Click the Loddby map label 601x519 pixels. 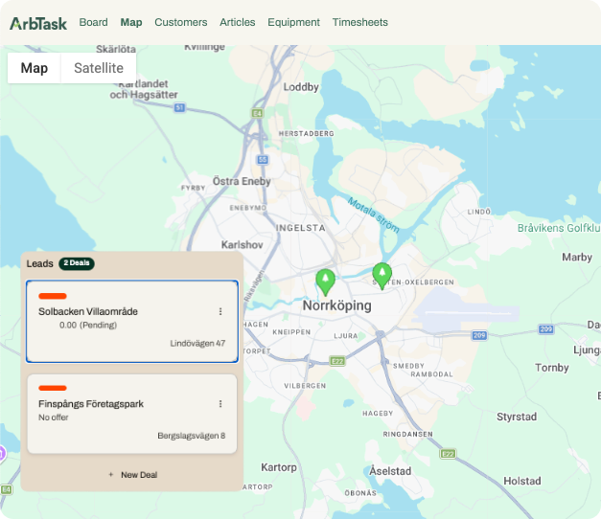(301, 87)
